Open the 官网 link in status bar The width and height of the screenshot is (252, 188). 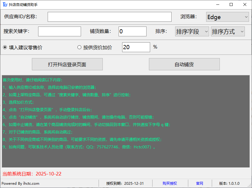200,184
